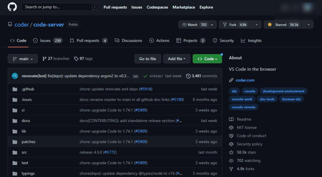
Task: Click the book icon next to Readme
Action: pyautogui.click(x=231, y=119)
